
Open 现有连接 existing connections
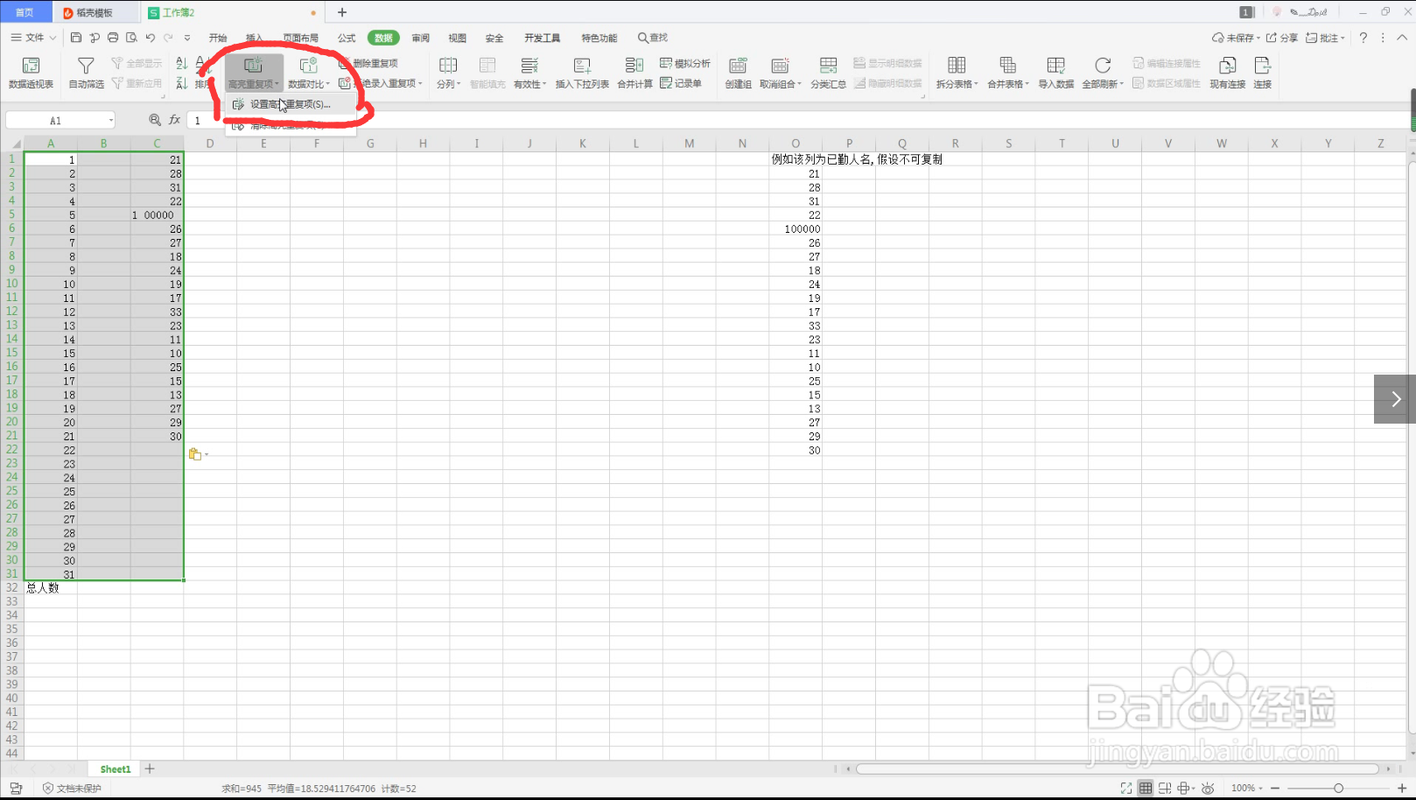pos(1228,73)
